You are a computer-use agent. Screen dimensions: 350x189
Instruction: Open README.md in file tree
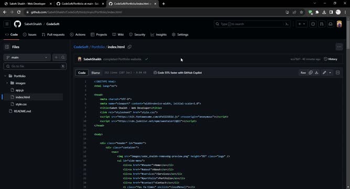[23, 111]
